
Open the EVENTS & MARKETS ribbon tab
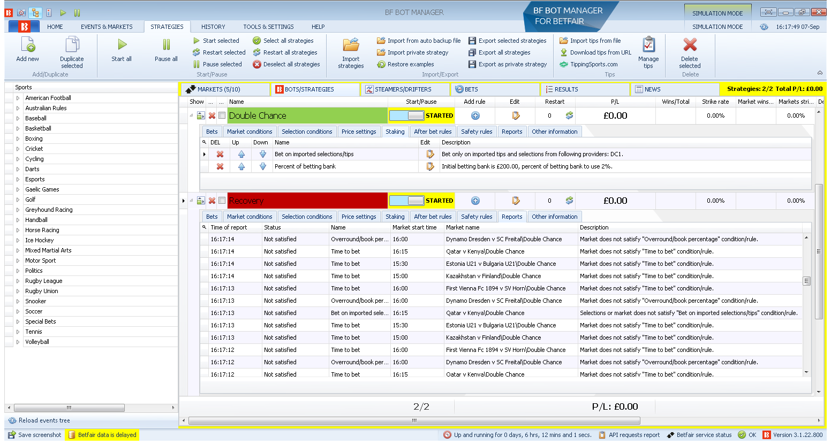(107, 27)
